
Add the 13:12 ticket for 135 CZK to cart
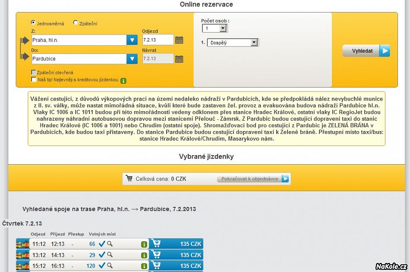tap(176, 254)
